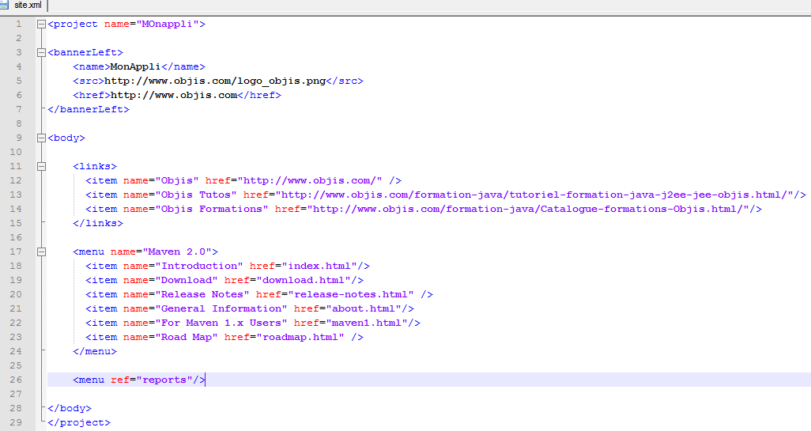The width and height of the screenshot is (811, 431).
Task: Click the save-state icon on site.xml tab
Action: [4, 5]
